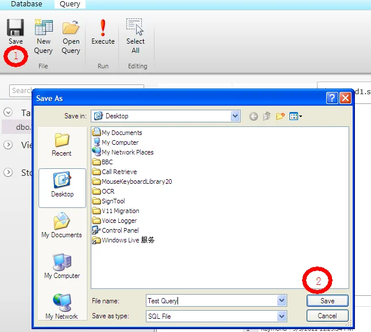Go up one folder level in the dialog
This screenshot has width=371, height=332.
[x=267, y=116]
